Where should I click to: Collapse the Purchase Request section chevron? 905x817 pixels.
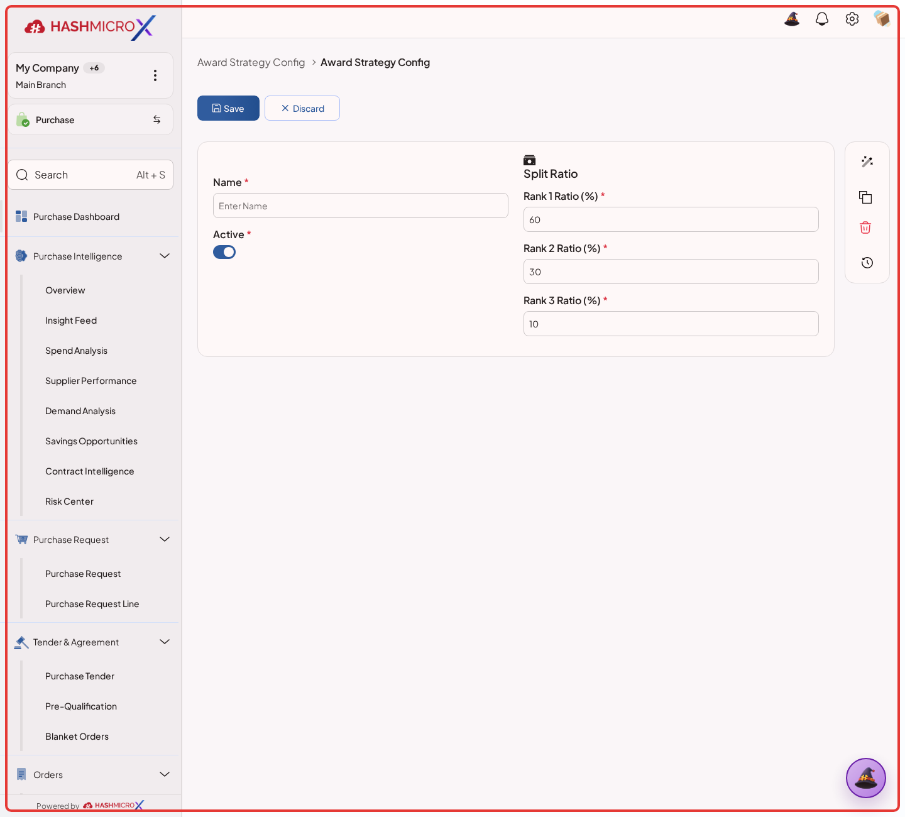tap(165, 539)
